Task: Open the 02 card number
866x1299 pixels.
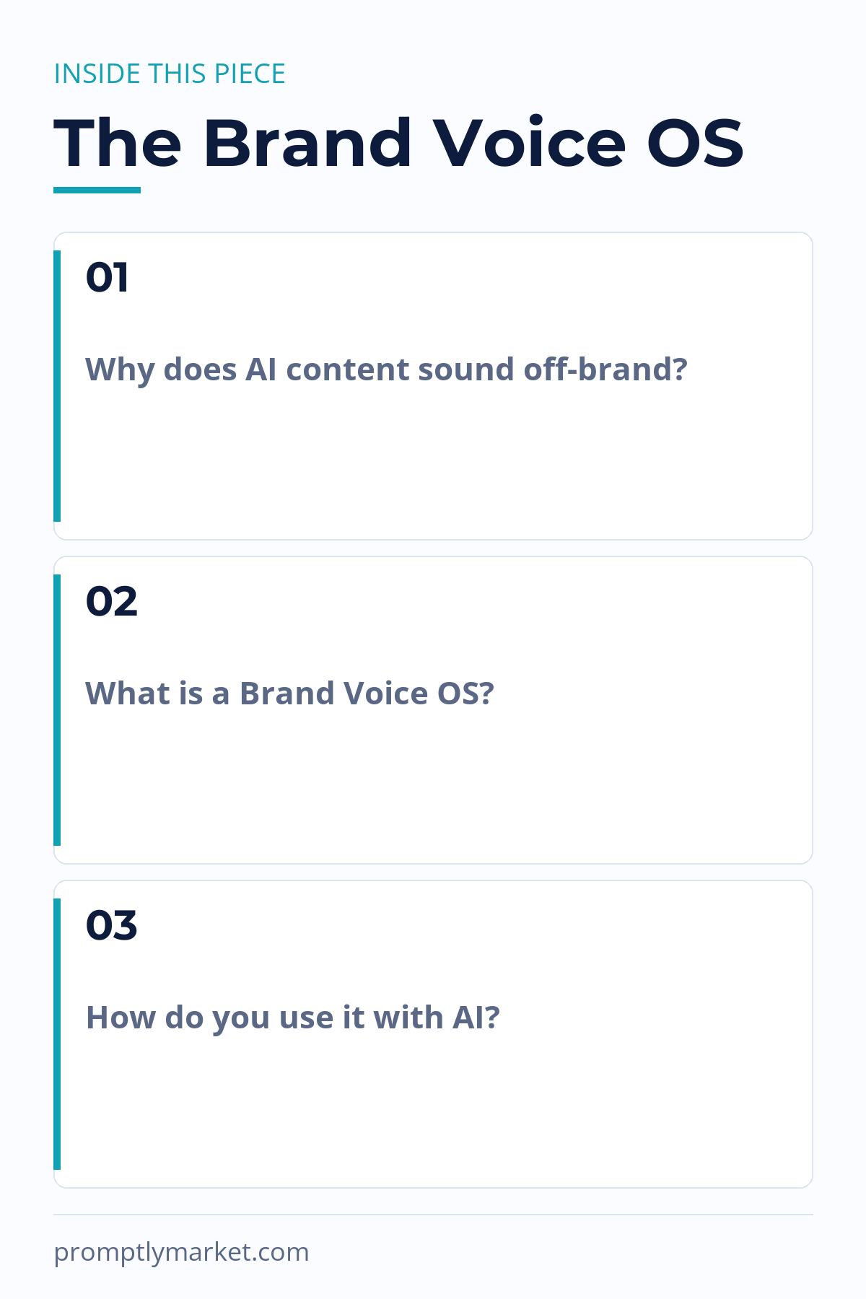Action: 111,601
